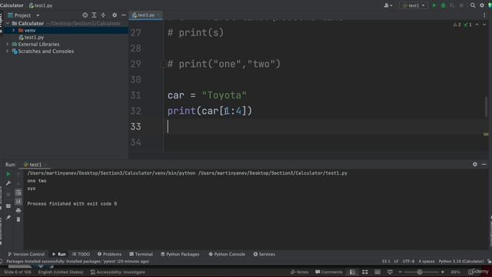
Task: Hide the Project tool window with the minus icon
Action: [124, 15]
